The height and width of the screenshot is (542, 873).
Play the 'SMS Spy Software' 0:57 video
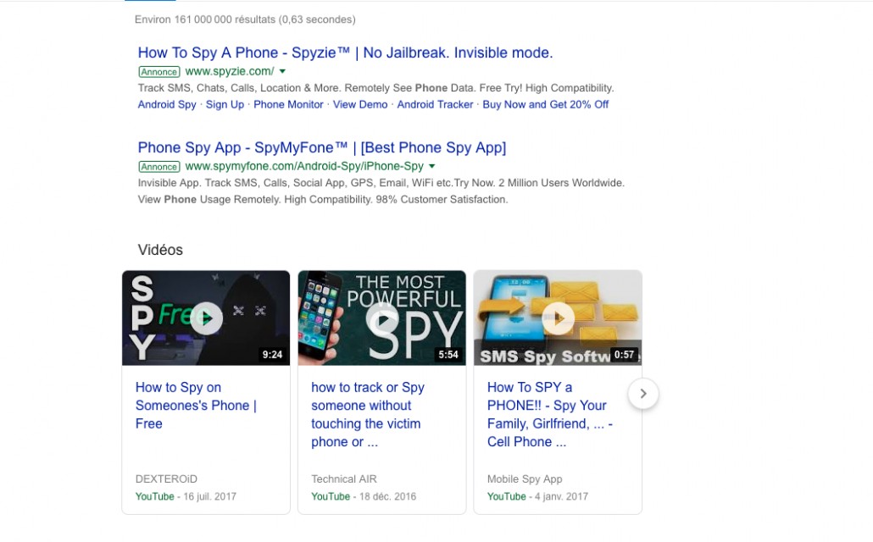(558, 318)
